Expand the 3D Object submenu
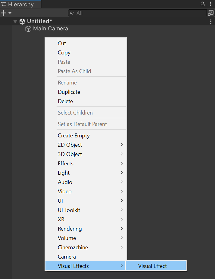 pyautogui.click(x=86, y=154)
